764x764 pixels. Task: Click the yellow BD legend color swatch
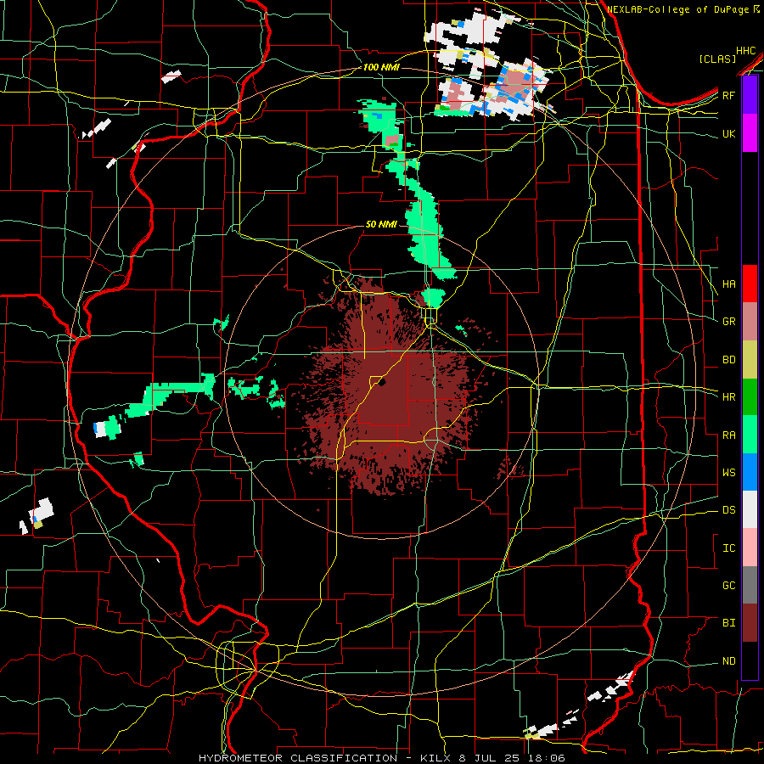click(750, 359)
